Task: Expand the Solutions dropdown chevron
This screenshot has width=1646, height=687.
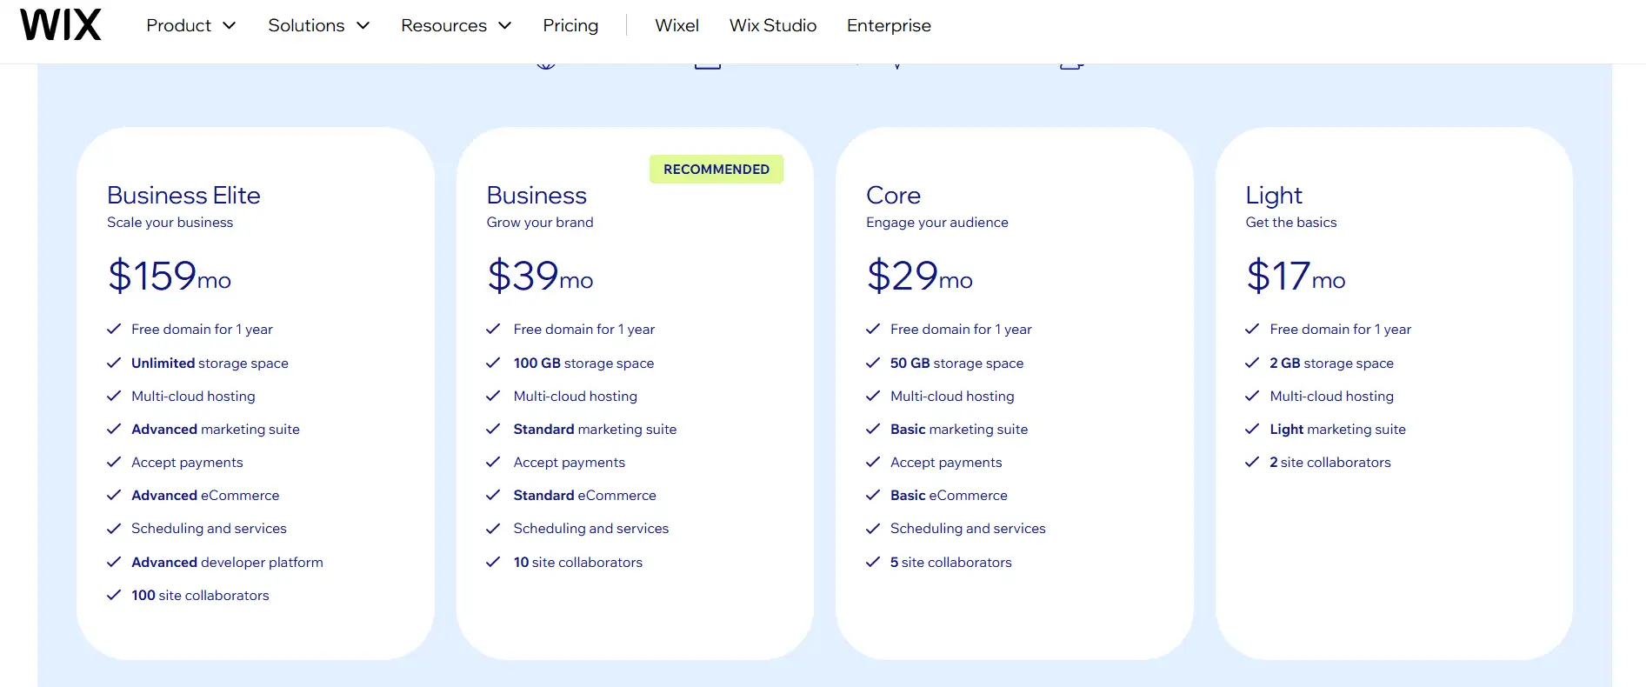Action: coord(363,26)
